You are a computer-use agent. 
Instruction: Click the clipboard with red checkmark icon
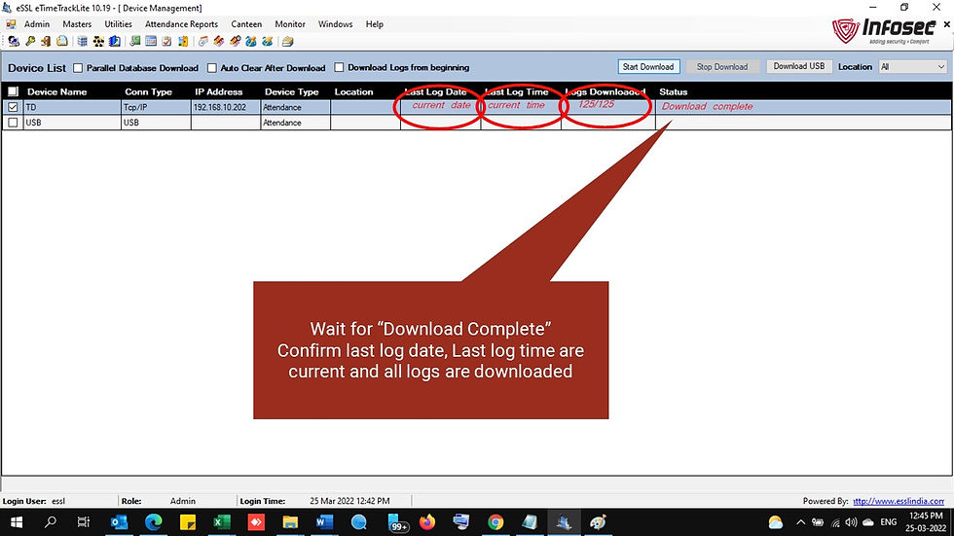pos(166,41)
